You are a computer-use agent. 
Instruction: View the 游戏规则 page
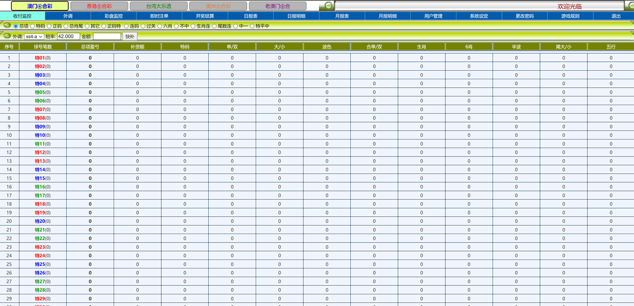click(x=570, y=16)
